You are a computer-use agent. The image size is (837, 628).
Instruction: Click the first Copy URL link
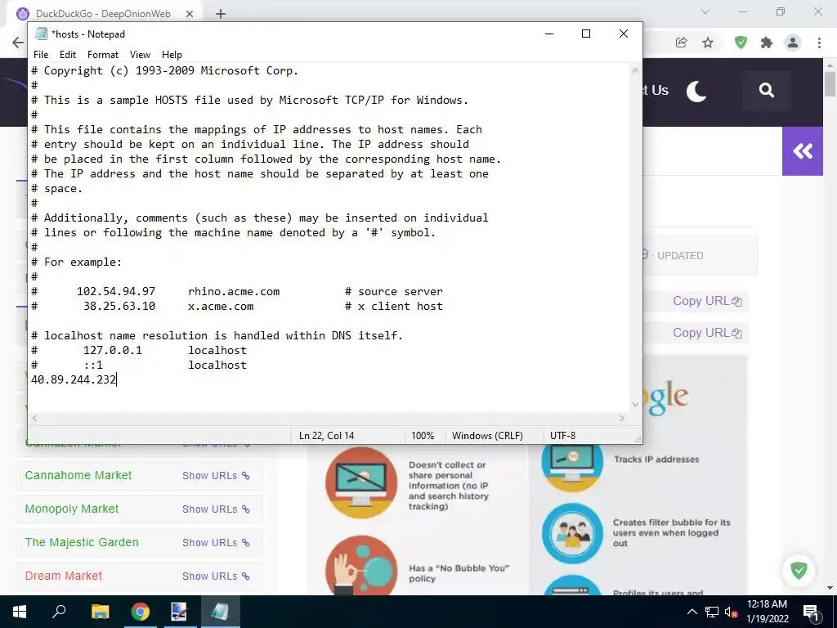click(707, 301)
